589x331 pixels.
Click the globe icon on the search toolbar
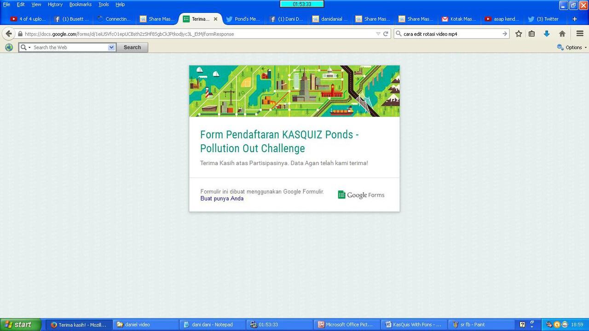click(9, 47)
